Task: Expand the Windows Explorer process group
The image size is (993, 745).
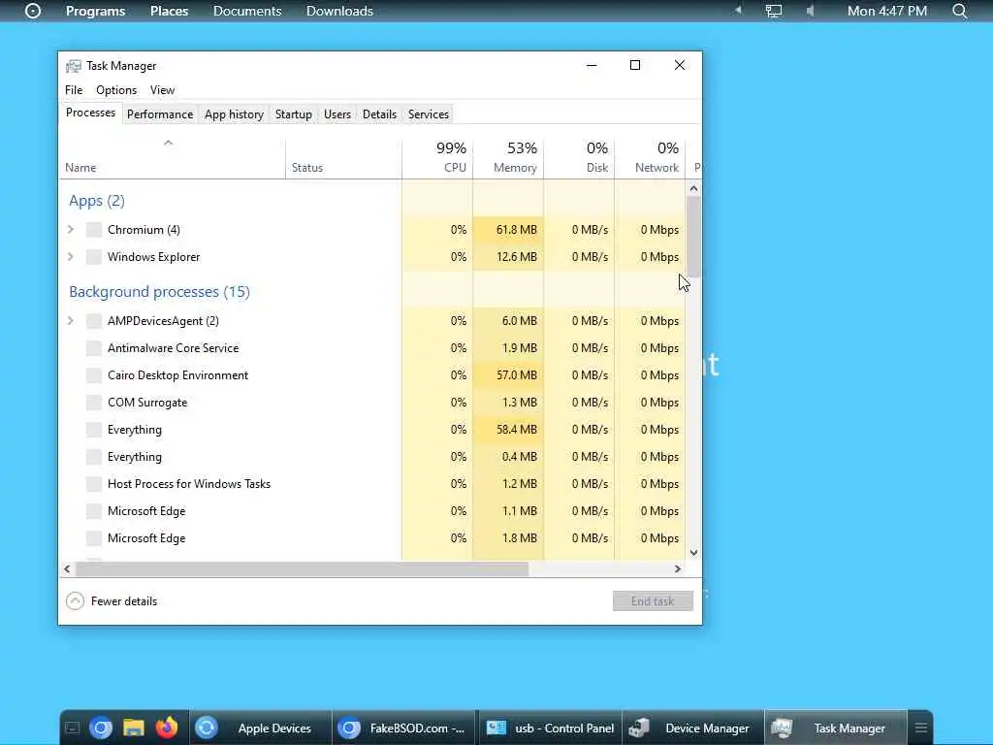Action: (x=70, y=256)
